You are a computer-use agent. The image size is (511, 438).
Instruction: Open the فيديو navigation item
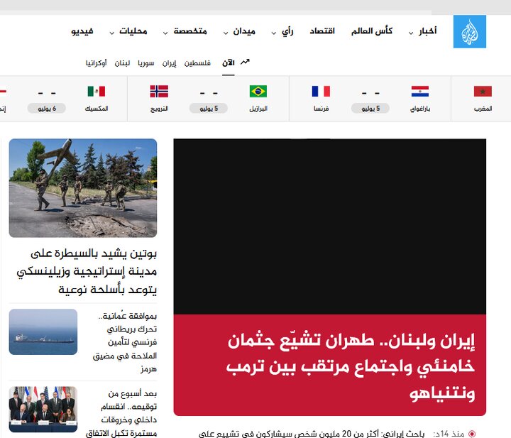click(82, 31)
